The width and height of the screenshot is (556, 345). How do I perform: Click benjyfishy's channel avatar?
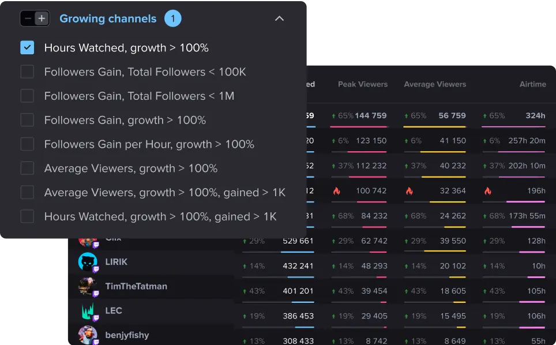point(88,335)
